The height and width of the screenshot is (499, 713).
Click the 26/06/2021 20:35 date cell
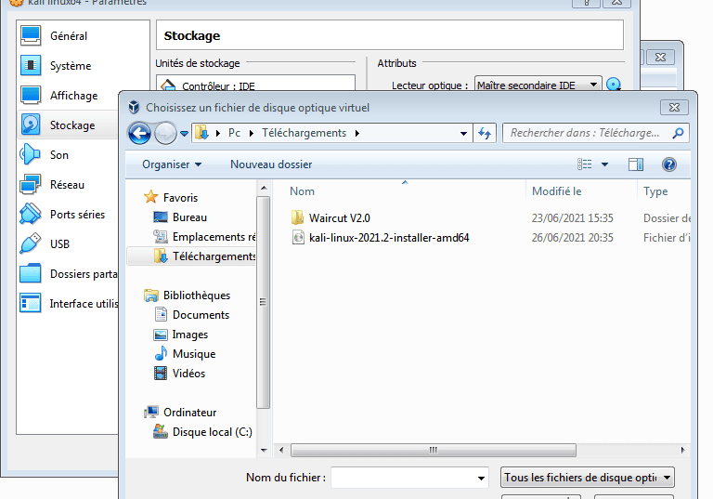click(573, 238)
